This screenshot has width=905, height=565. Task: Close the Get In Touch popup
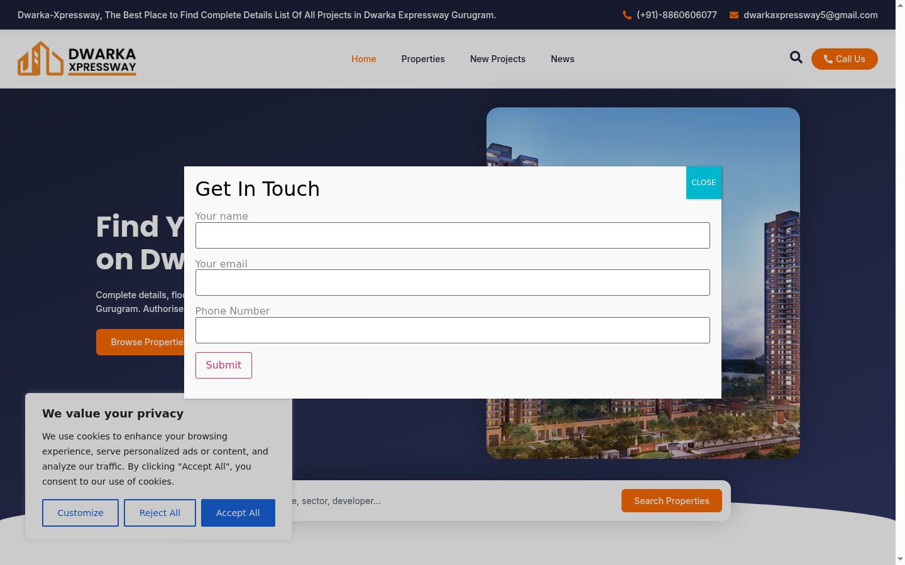704,183
